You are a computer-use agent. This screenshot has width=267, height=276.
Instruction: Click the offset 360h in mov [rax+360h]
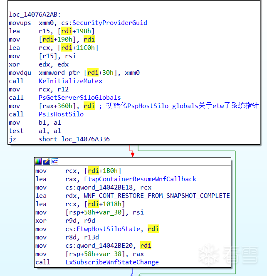(x=65, y=106)
